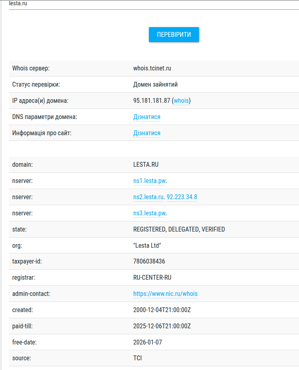Click the nserver: label beside ns2.lesta.ru
The height and width of the screenshot is (370, 299).
click(x=22, y=197)
